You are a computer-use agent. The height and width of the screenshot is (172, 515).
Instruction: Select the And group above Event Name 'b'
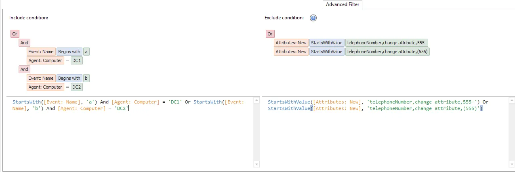(24, 69)
